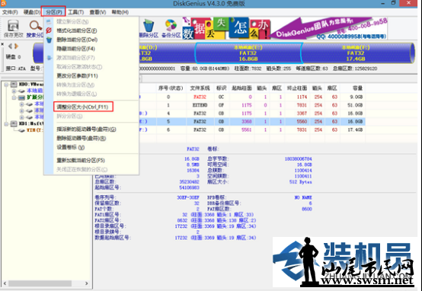Click the 搜索分区 magnifier toolbar icon
The width and height of the screenshot is (422, 291).
pyautogui.click(x=35, y=28)
